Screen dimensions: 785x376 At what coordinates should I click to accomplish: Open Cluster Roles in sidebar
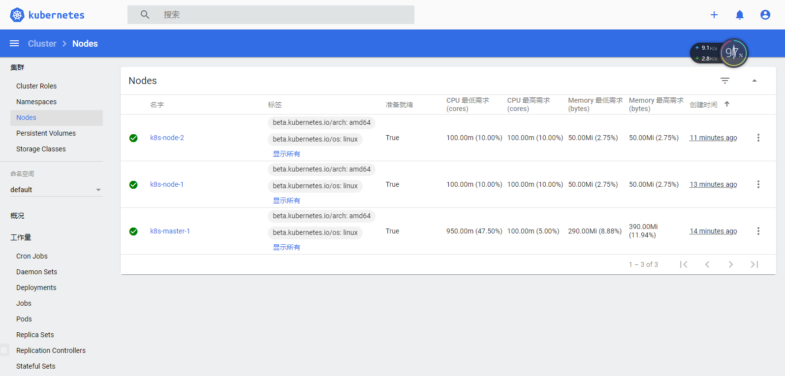tap(36, 86)
